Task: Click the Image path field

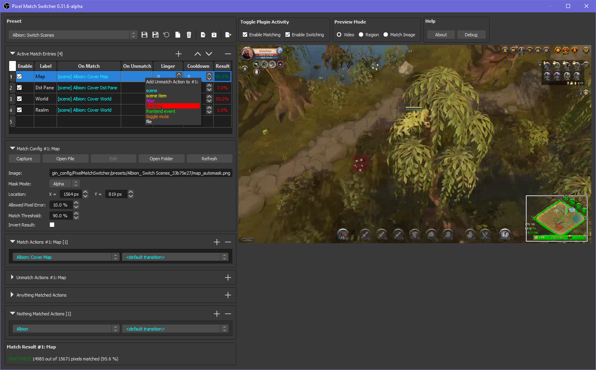Action: 141,173
